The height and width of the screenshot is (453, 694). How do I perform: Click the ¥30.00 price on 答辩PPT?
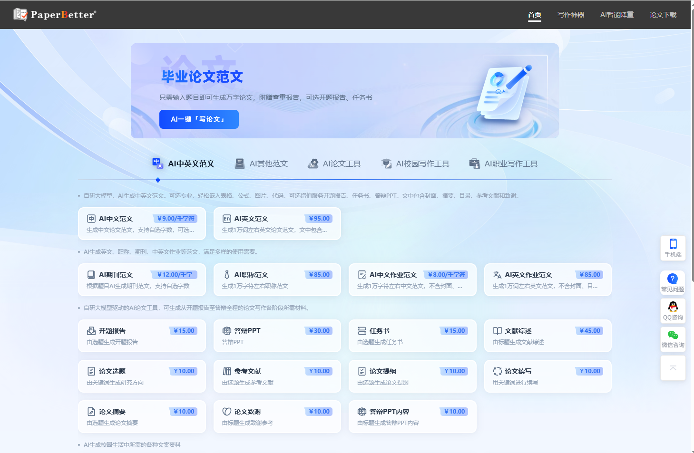[319, 331]
